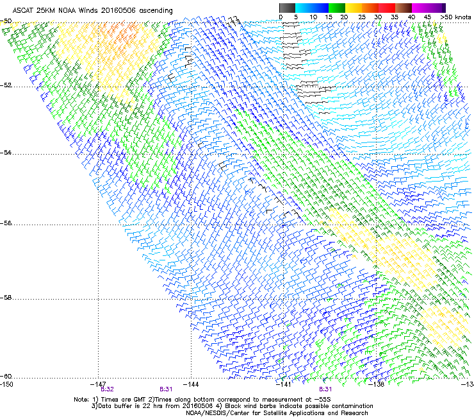Image resolution: width=474 pixels, height=417 pixels.
Task: Click the '-52' latitude label
Action: [x=6, y=85]
